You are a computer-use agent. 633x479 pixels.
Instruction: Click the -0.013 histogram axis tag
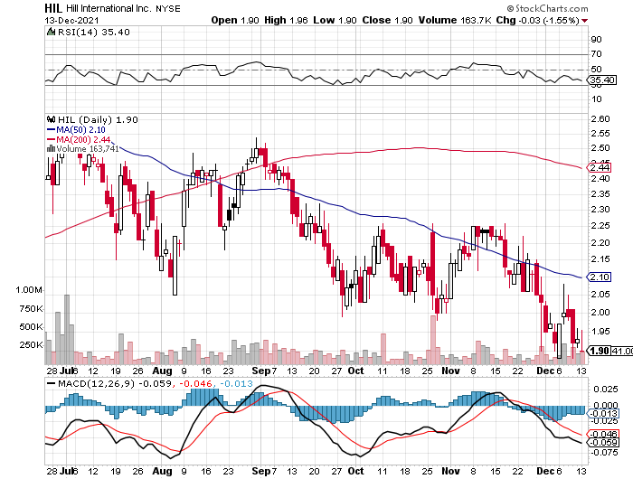click(x=604, y=413)
